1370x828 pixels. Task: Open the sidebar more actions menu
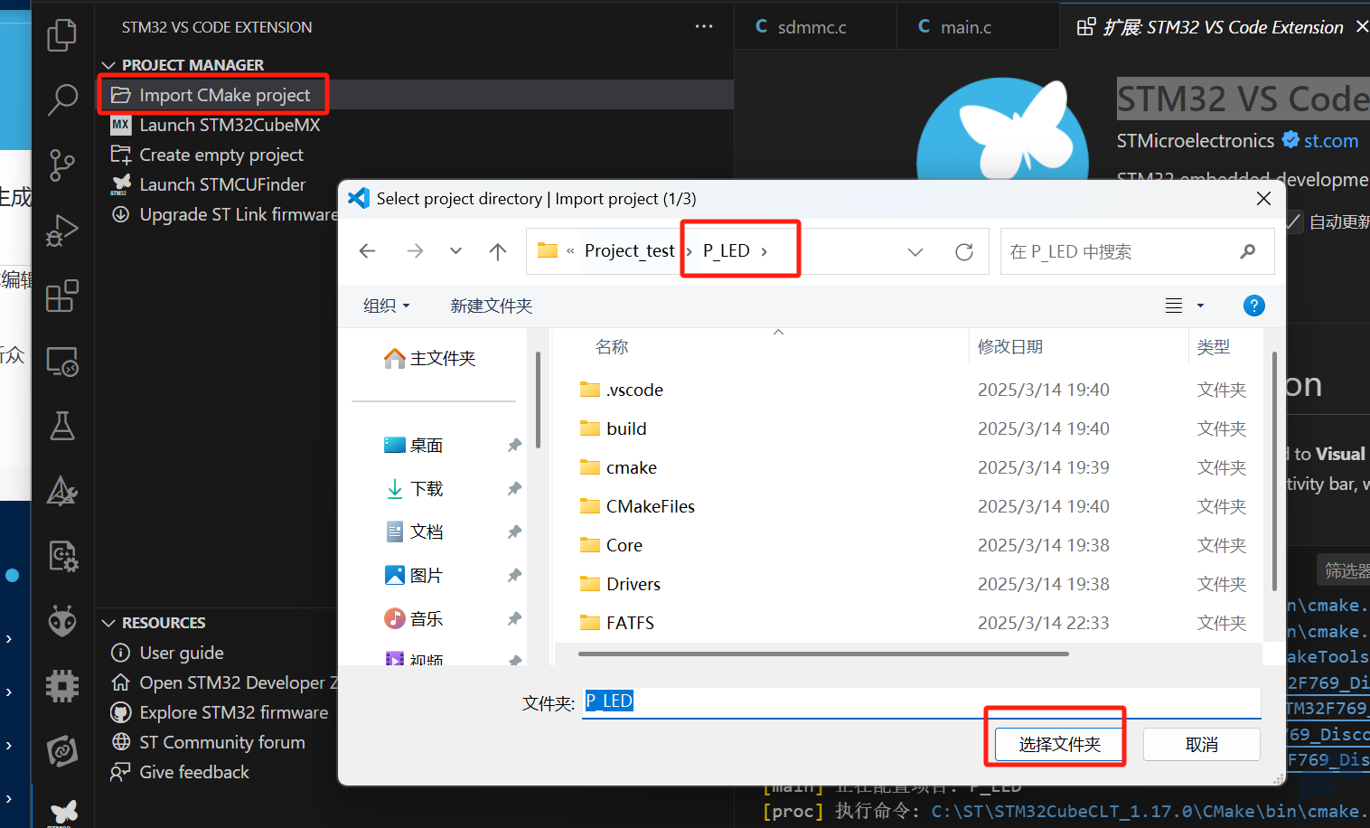pyautogui.click(x=704, y=27)
